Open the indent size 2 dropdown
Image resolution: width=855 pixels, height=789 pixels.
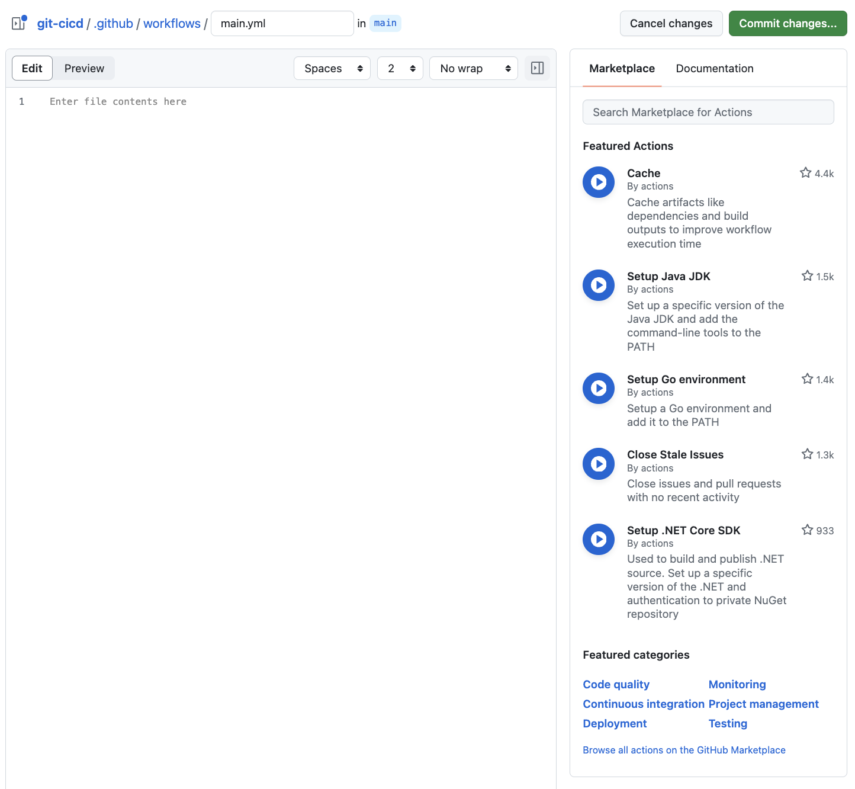[x=400, y=68]
